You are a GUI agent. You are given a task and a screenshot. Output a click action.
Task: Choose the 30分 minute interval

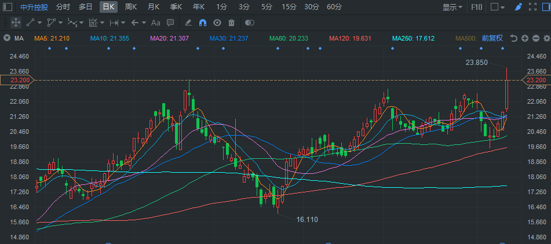click(x=311, y=7)
